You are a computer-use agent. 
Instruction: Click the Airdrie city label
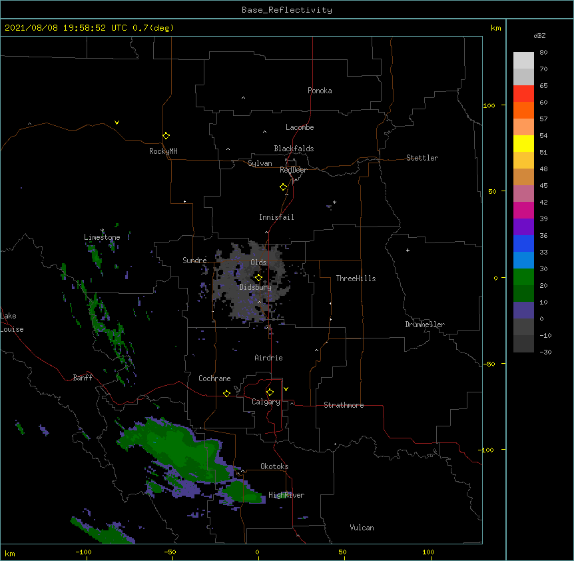pos(268,358)
